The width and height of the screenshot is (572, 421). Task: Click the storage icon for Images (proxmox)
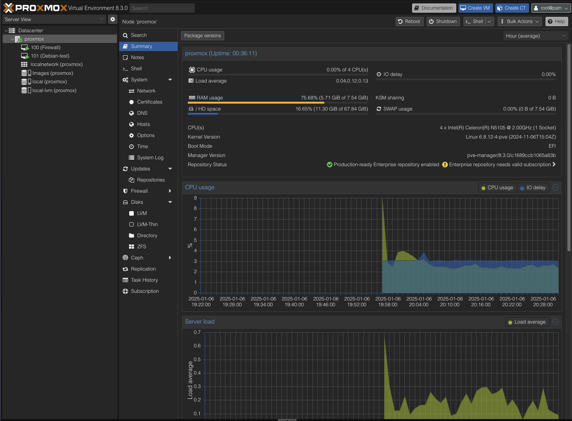click(26, 73)
